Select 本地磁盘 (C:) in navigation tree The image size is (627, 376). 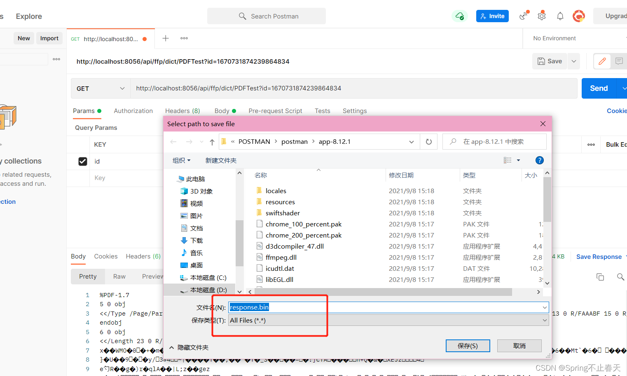pos(203,277)
